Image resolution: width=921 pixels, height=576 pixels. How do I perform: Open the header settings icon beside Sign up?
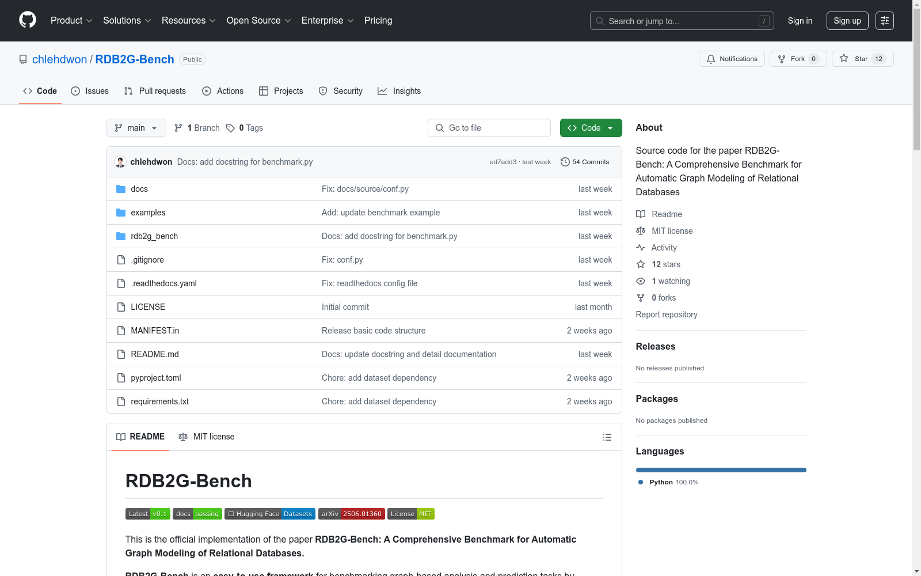885,21
